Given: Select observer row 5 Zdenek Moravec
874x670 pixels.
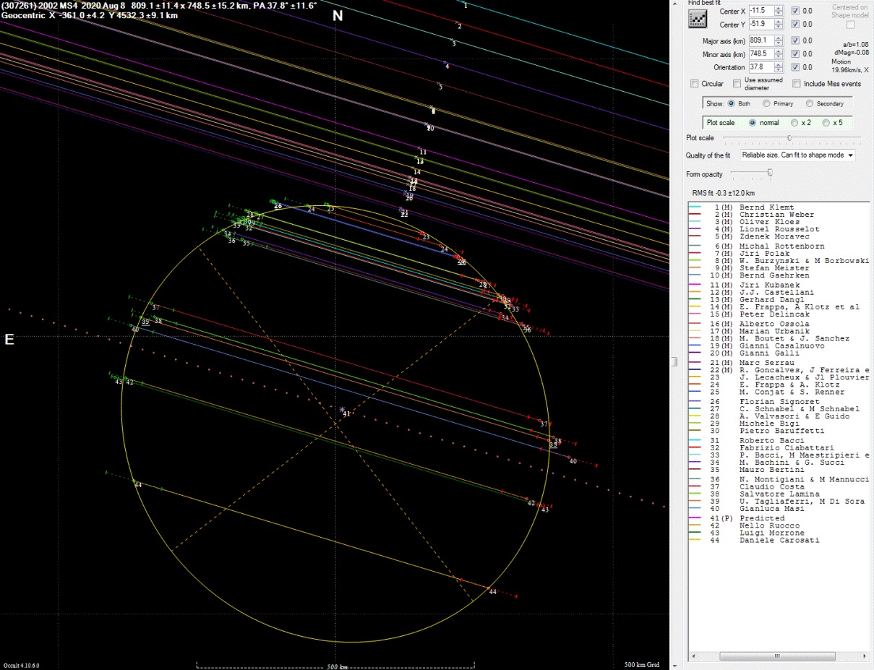Looking at the screenshot, I should (779, 236).
